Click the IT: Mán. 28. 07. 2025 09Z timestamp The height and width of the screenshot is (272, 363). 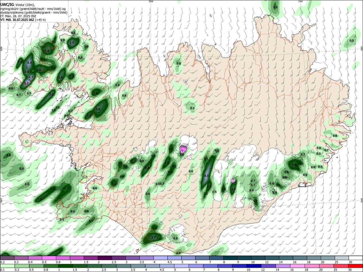click(18, 16)
